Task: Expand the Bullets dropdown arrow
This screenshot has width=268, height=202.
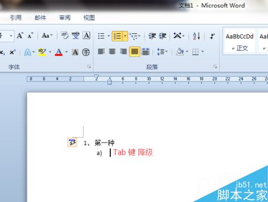Action: click(108, 36)
